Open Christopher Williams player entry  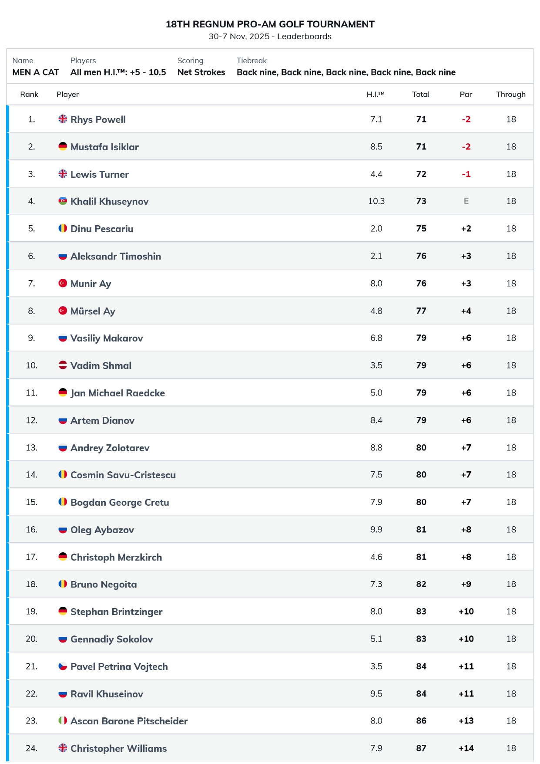tap(119, 748)
